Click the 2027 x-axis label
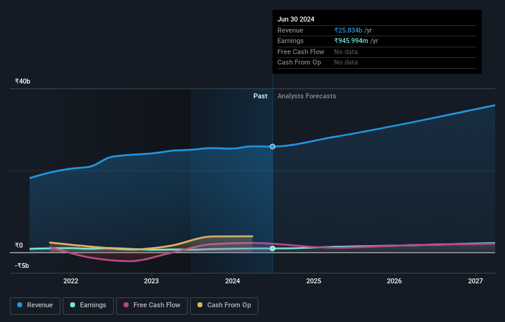Viewport: 505px width, 322px height. pos(475,281)
